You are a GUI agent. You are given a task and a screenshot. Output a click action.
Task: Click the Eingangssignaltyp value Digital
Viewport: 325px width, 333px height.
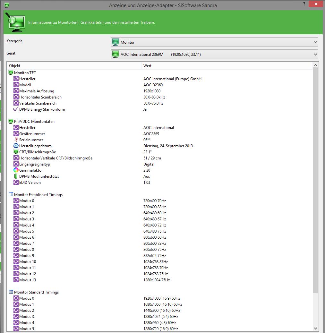click(x=149, y=164)
